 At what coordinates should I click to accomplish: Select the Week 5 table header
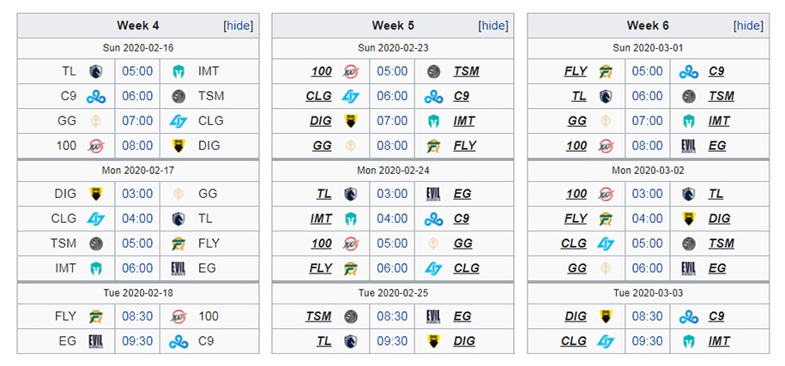(393, 26)
